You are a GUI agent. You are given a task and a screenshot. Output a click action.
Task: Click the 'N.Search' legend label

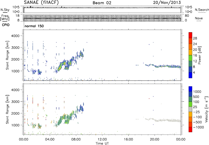(202, 10)
